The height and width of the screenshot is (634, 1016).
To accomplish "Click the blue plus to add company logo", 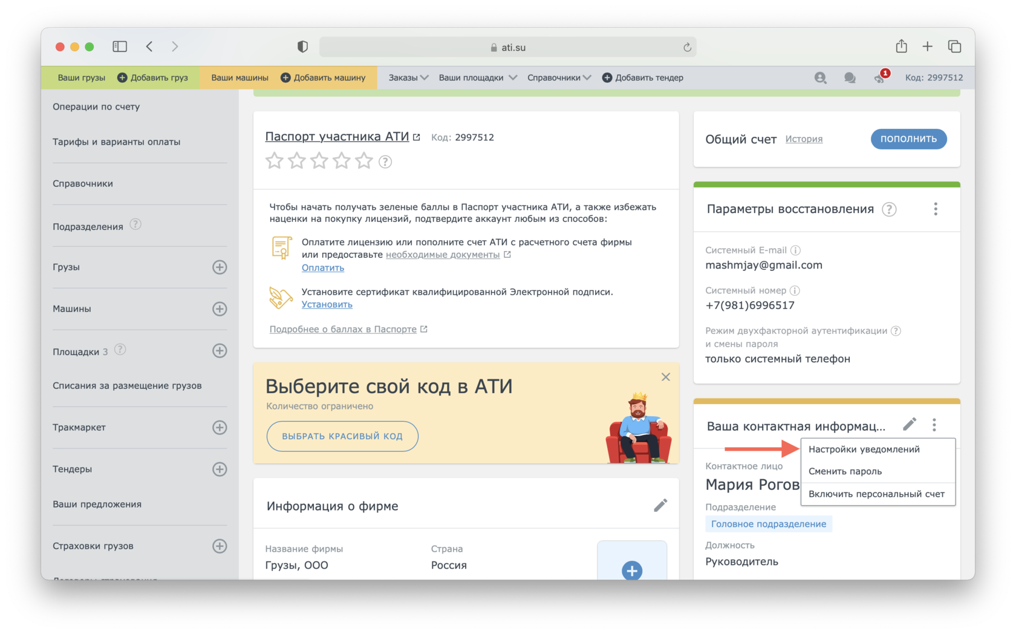I will 632,570.
